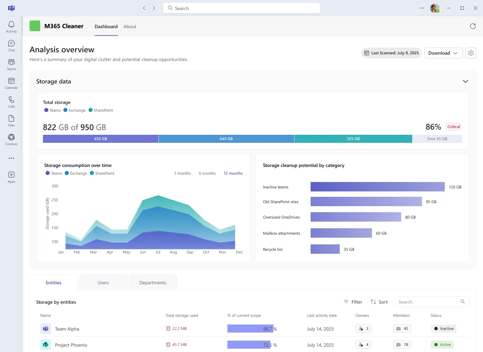Viewport: 483px width, 352px height.
Task: Select the Entities tab
Action: (x=54, y=283)
